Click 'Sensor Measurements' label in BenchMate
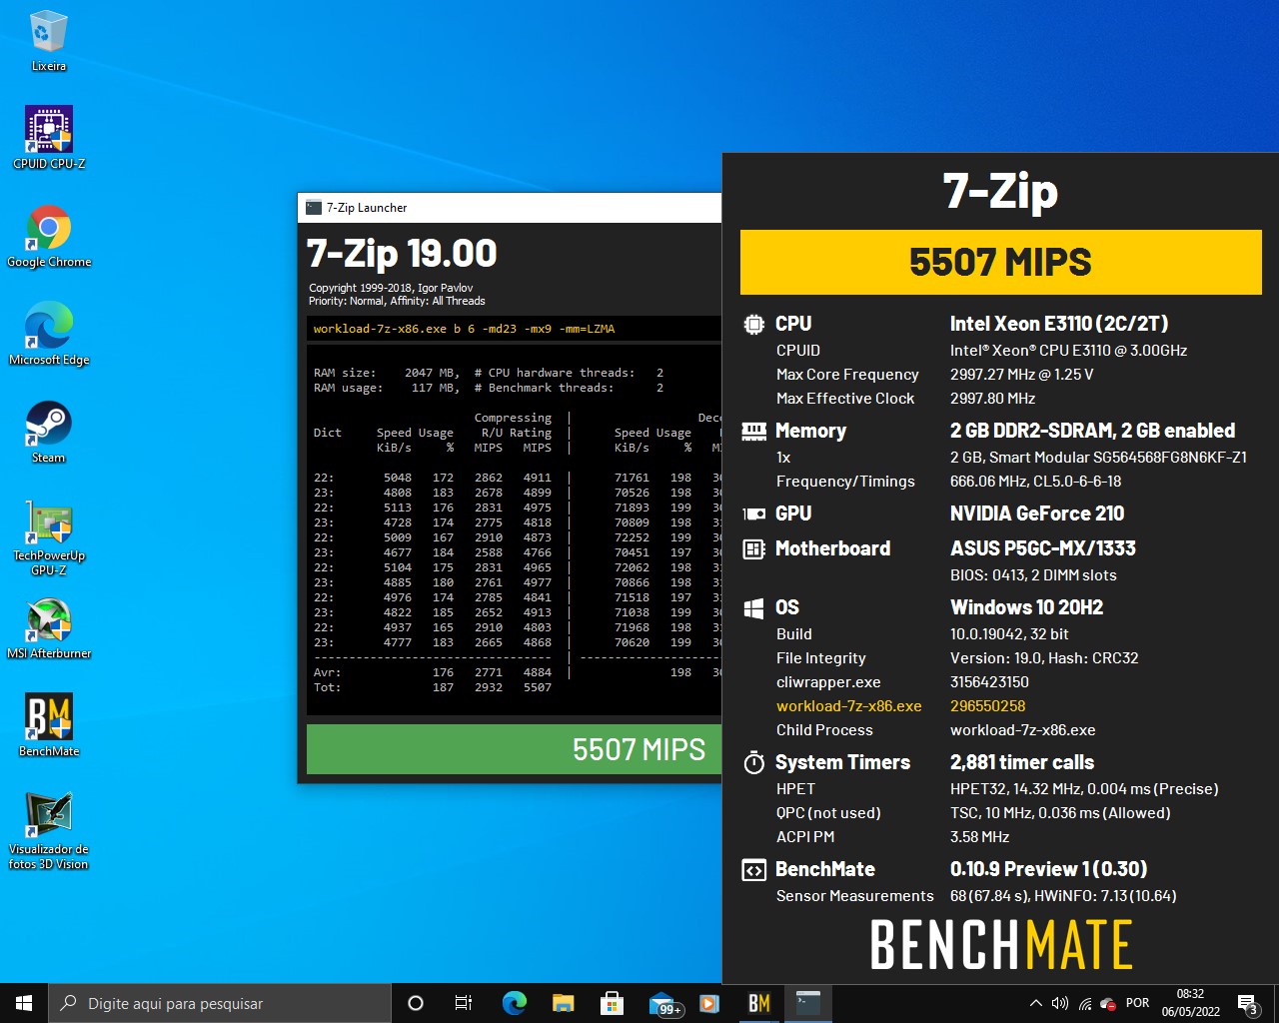 (x=855, y=896)
